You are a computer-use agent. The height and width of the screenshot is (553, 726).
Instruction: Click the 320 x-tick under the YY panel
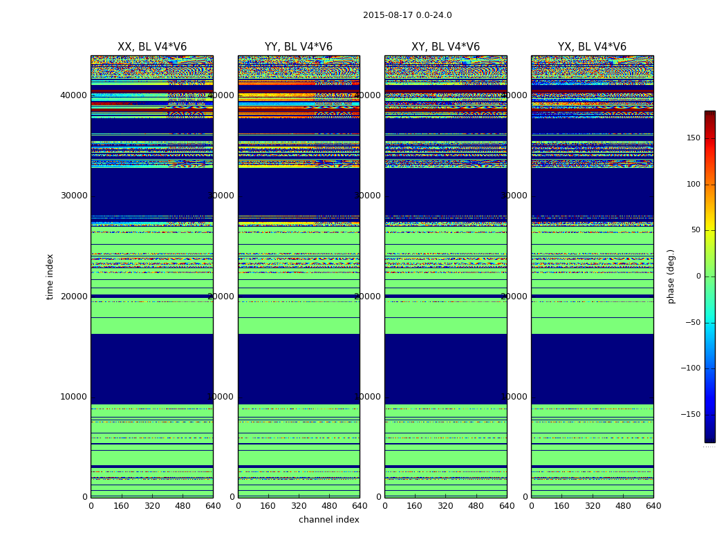click(299, 506)
